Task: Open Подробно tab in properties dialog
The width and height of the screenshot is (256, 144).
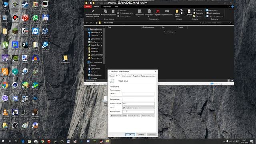Action: click(x=136, y=76)
